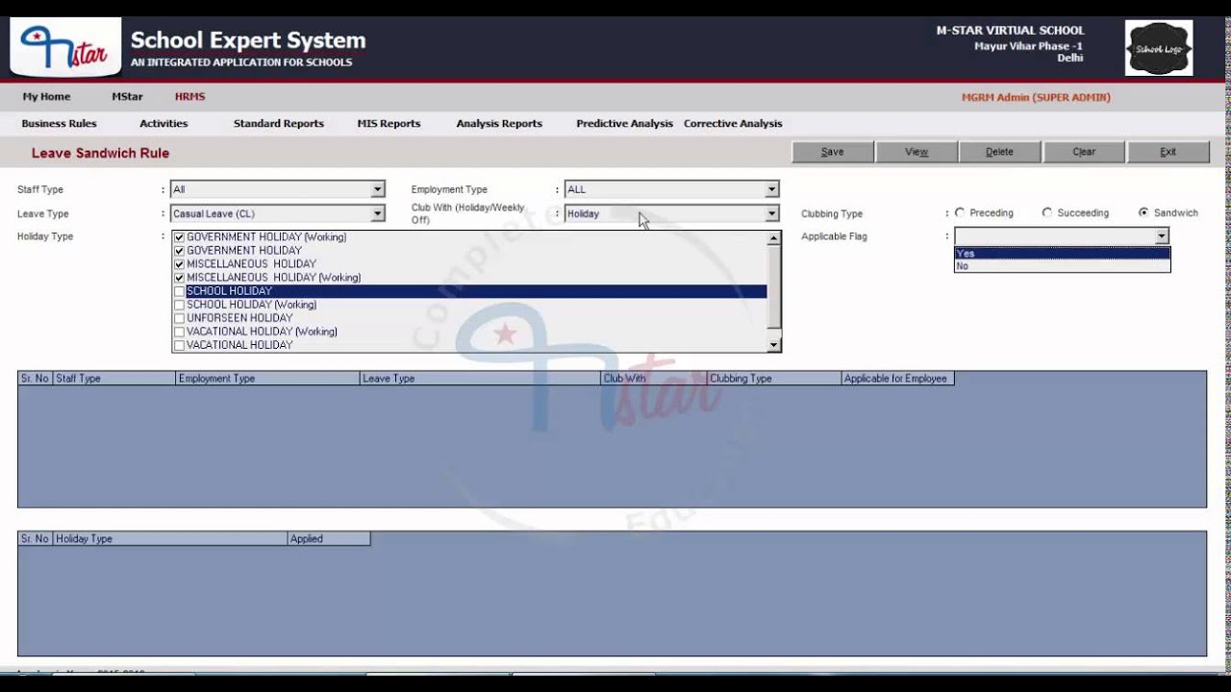Click the Employment Type column header
This screenshot has height=692, width=1231.
pyautogui.click(x=267, y=379)
